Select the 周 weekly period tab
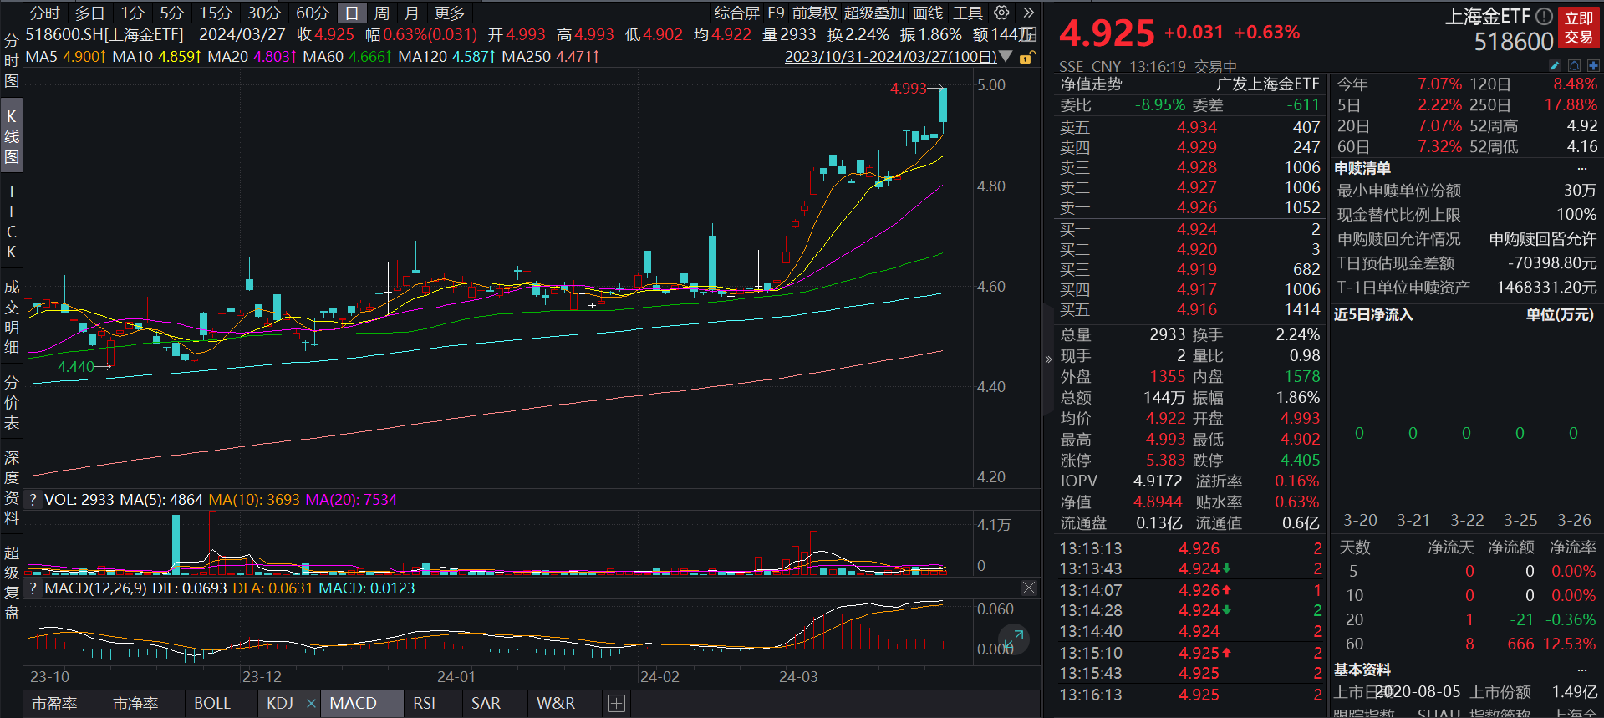Viewport: 1604px width, 718px height. [382, 13]
